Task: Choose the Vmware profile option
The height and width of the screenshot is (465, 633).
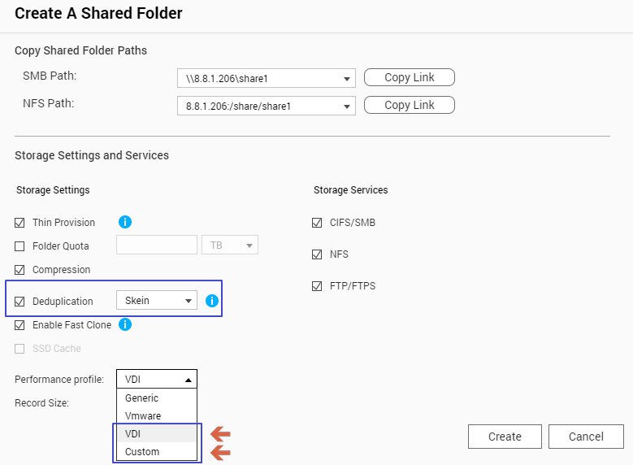Action: [x=143, y=416]
